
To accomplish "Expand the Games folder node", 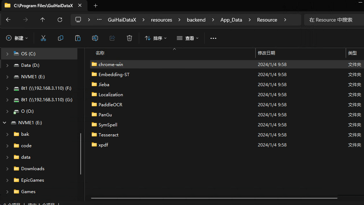I will click(x=8, y=192).
